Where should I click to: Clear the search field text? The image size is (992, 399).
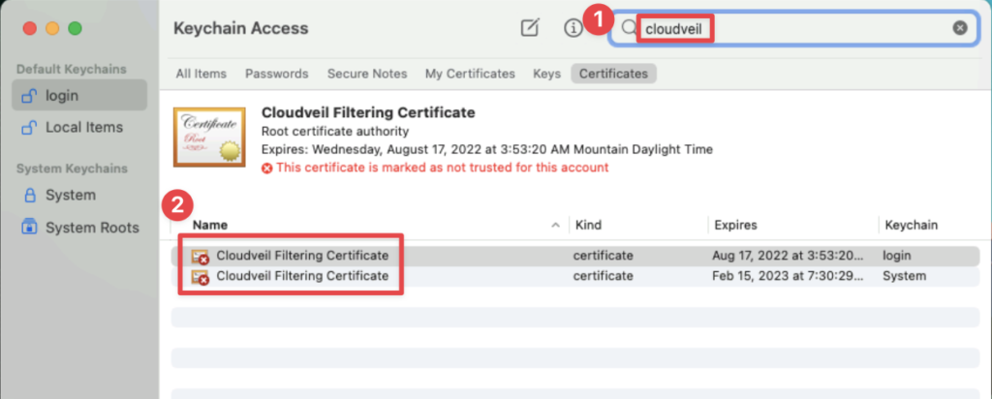[960, 28]
